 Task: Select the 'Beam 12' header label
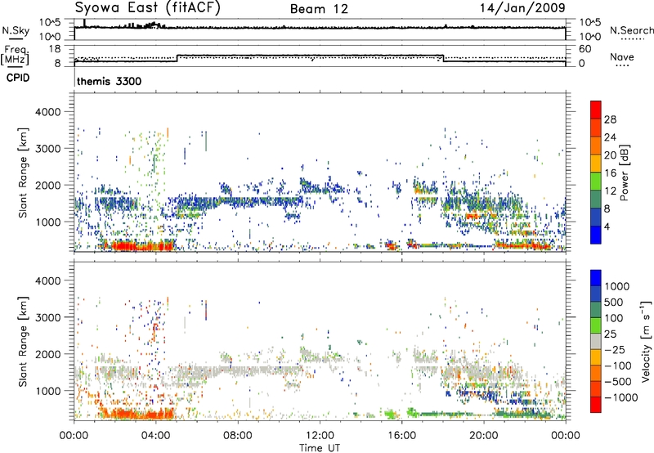319,9
